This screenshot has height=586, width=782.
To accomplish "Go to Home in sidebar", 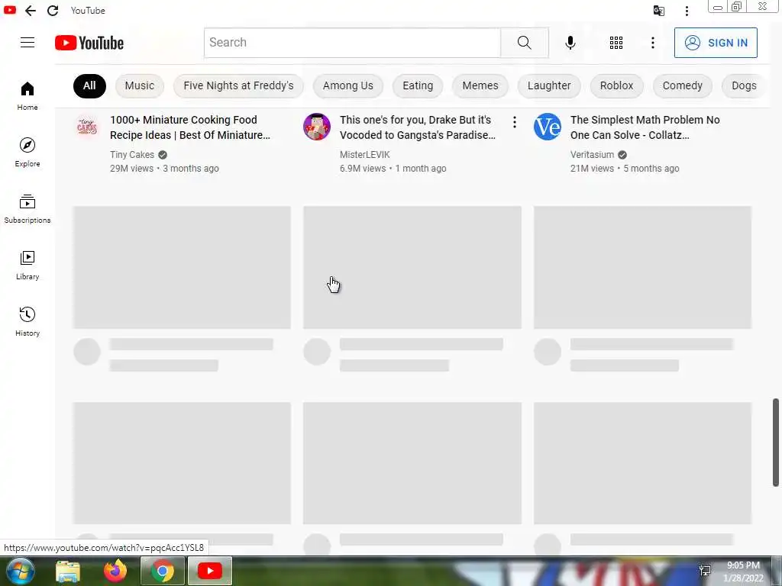I will (x=27, y=96).
